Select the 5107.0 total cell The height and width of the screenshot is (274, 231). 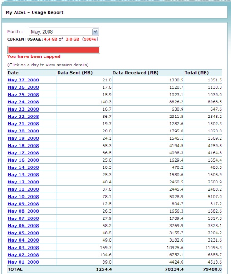point(215,197)
